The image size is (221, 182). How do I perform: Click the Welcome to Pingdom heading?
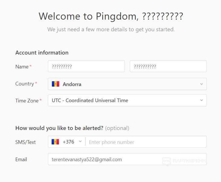click(x=110, y=16)
